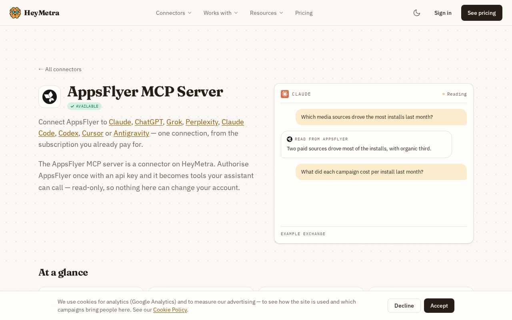
Task: Open the Perplexity link
Action: point(202,122)
